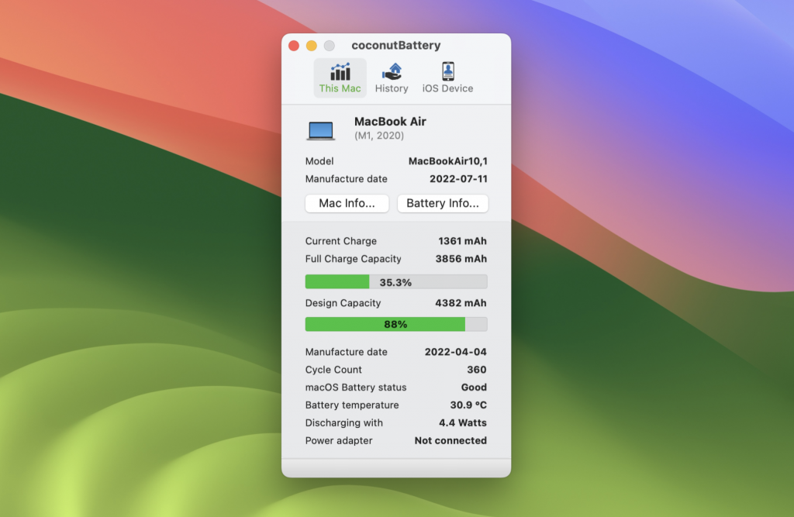Open the Battery Info... button
794x517 pixels.
pyautogui.click(x=443, y=204)
